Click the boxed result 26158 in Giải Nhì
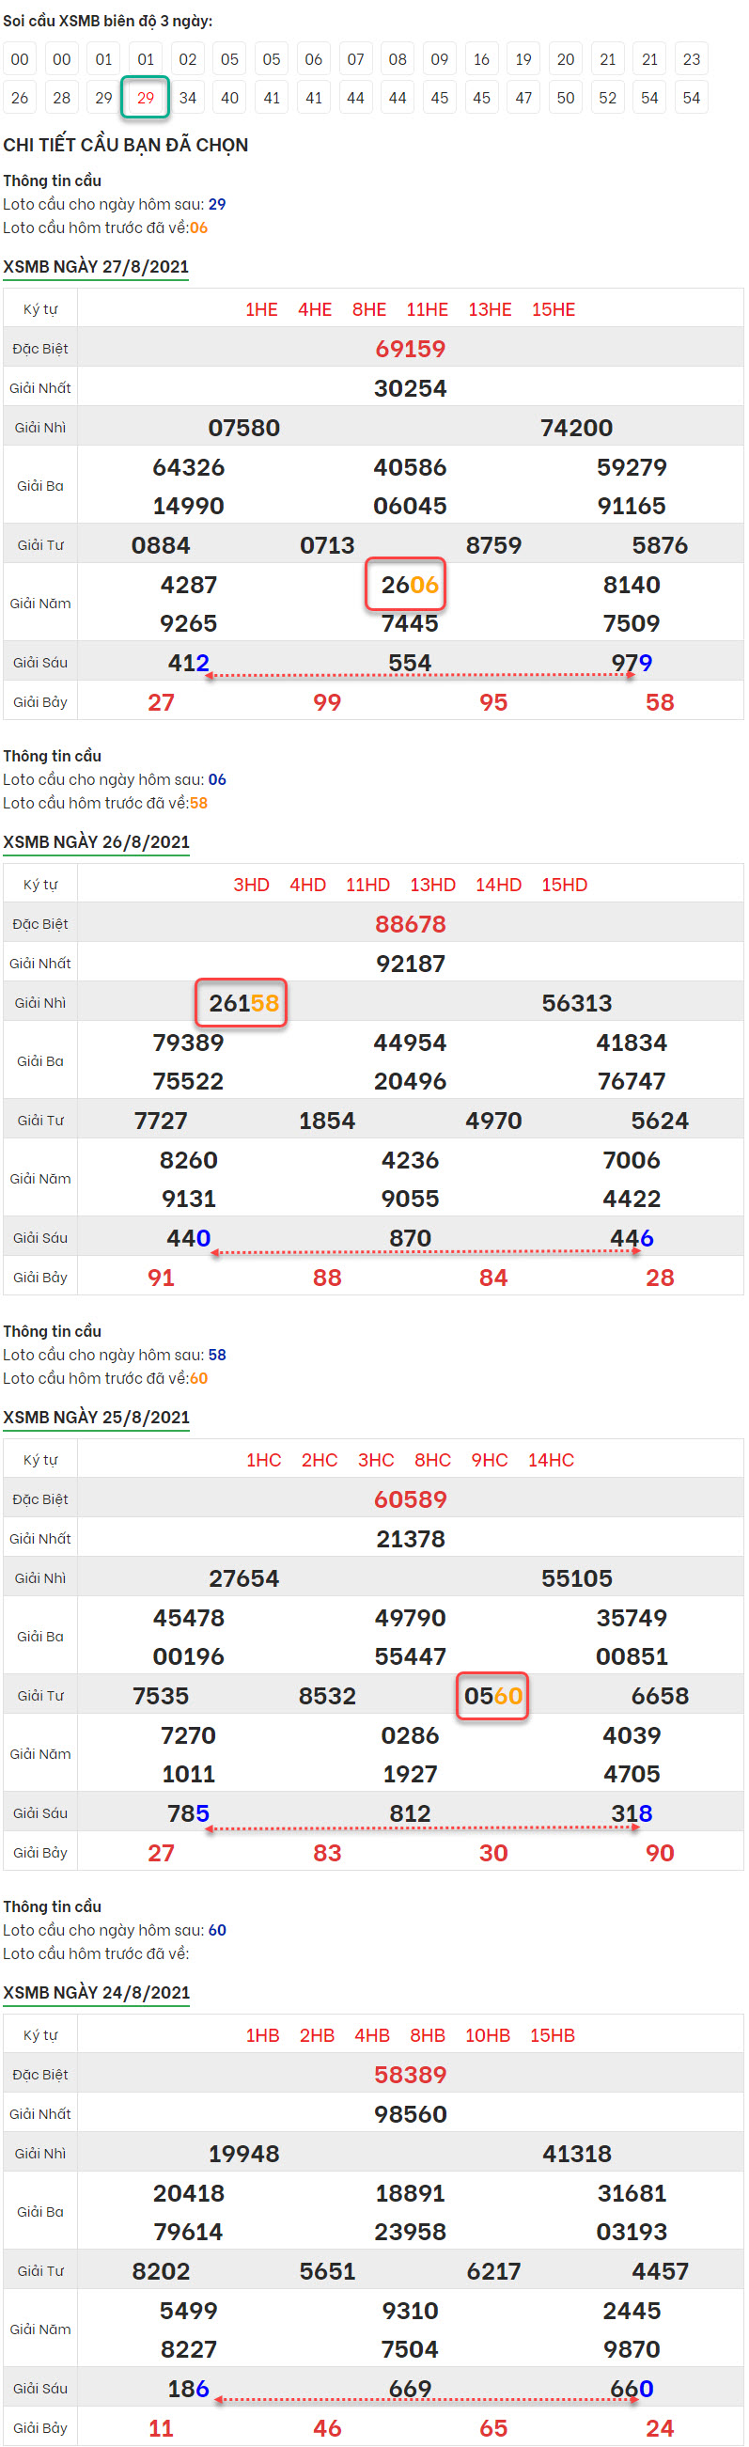The height and width of the screenshot is (2447, 749). 242,1002
